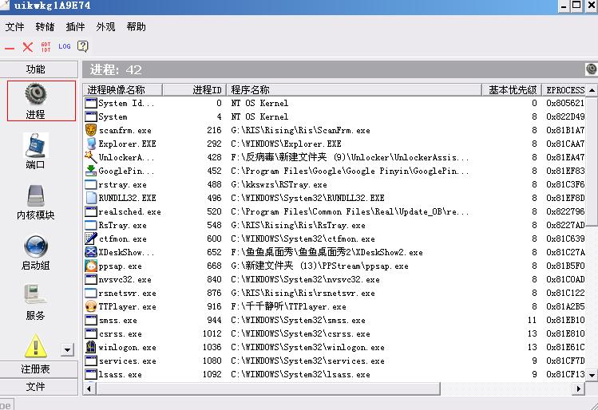The width and height of the screenshot is (598, 410).
Task: Open the 启动组 startup group icon
Action: coord(36,246)
